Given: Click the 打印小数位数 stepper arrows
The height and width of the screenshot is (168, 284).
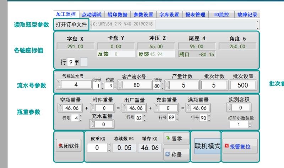Looking at the screenshot, I should 250,125.
